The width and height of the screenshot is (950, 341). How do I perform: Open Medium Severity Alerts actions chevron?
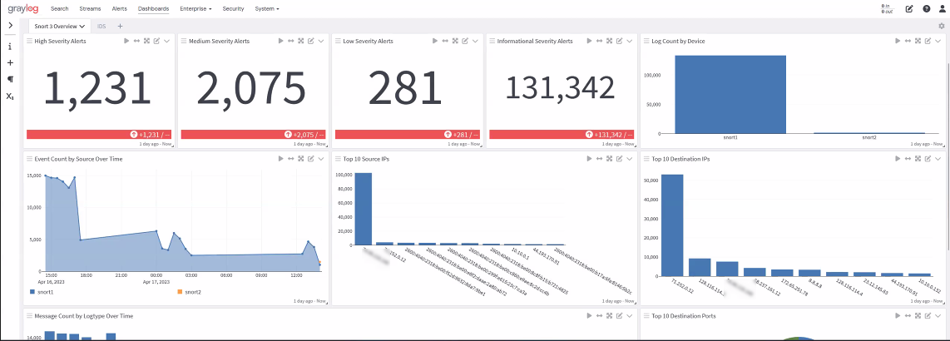pos(321,41)
